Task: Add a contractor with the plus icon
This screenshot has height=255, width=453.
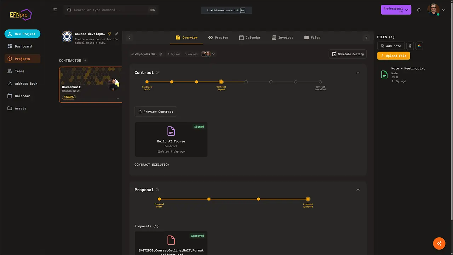Action: [x=85, y=61]
